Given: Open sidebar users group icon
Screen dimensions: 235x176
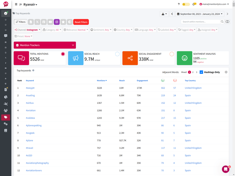Looking at the screenshot, I should [6, 111].
